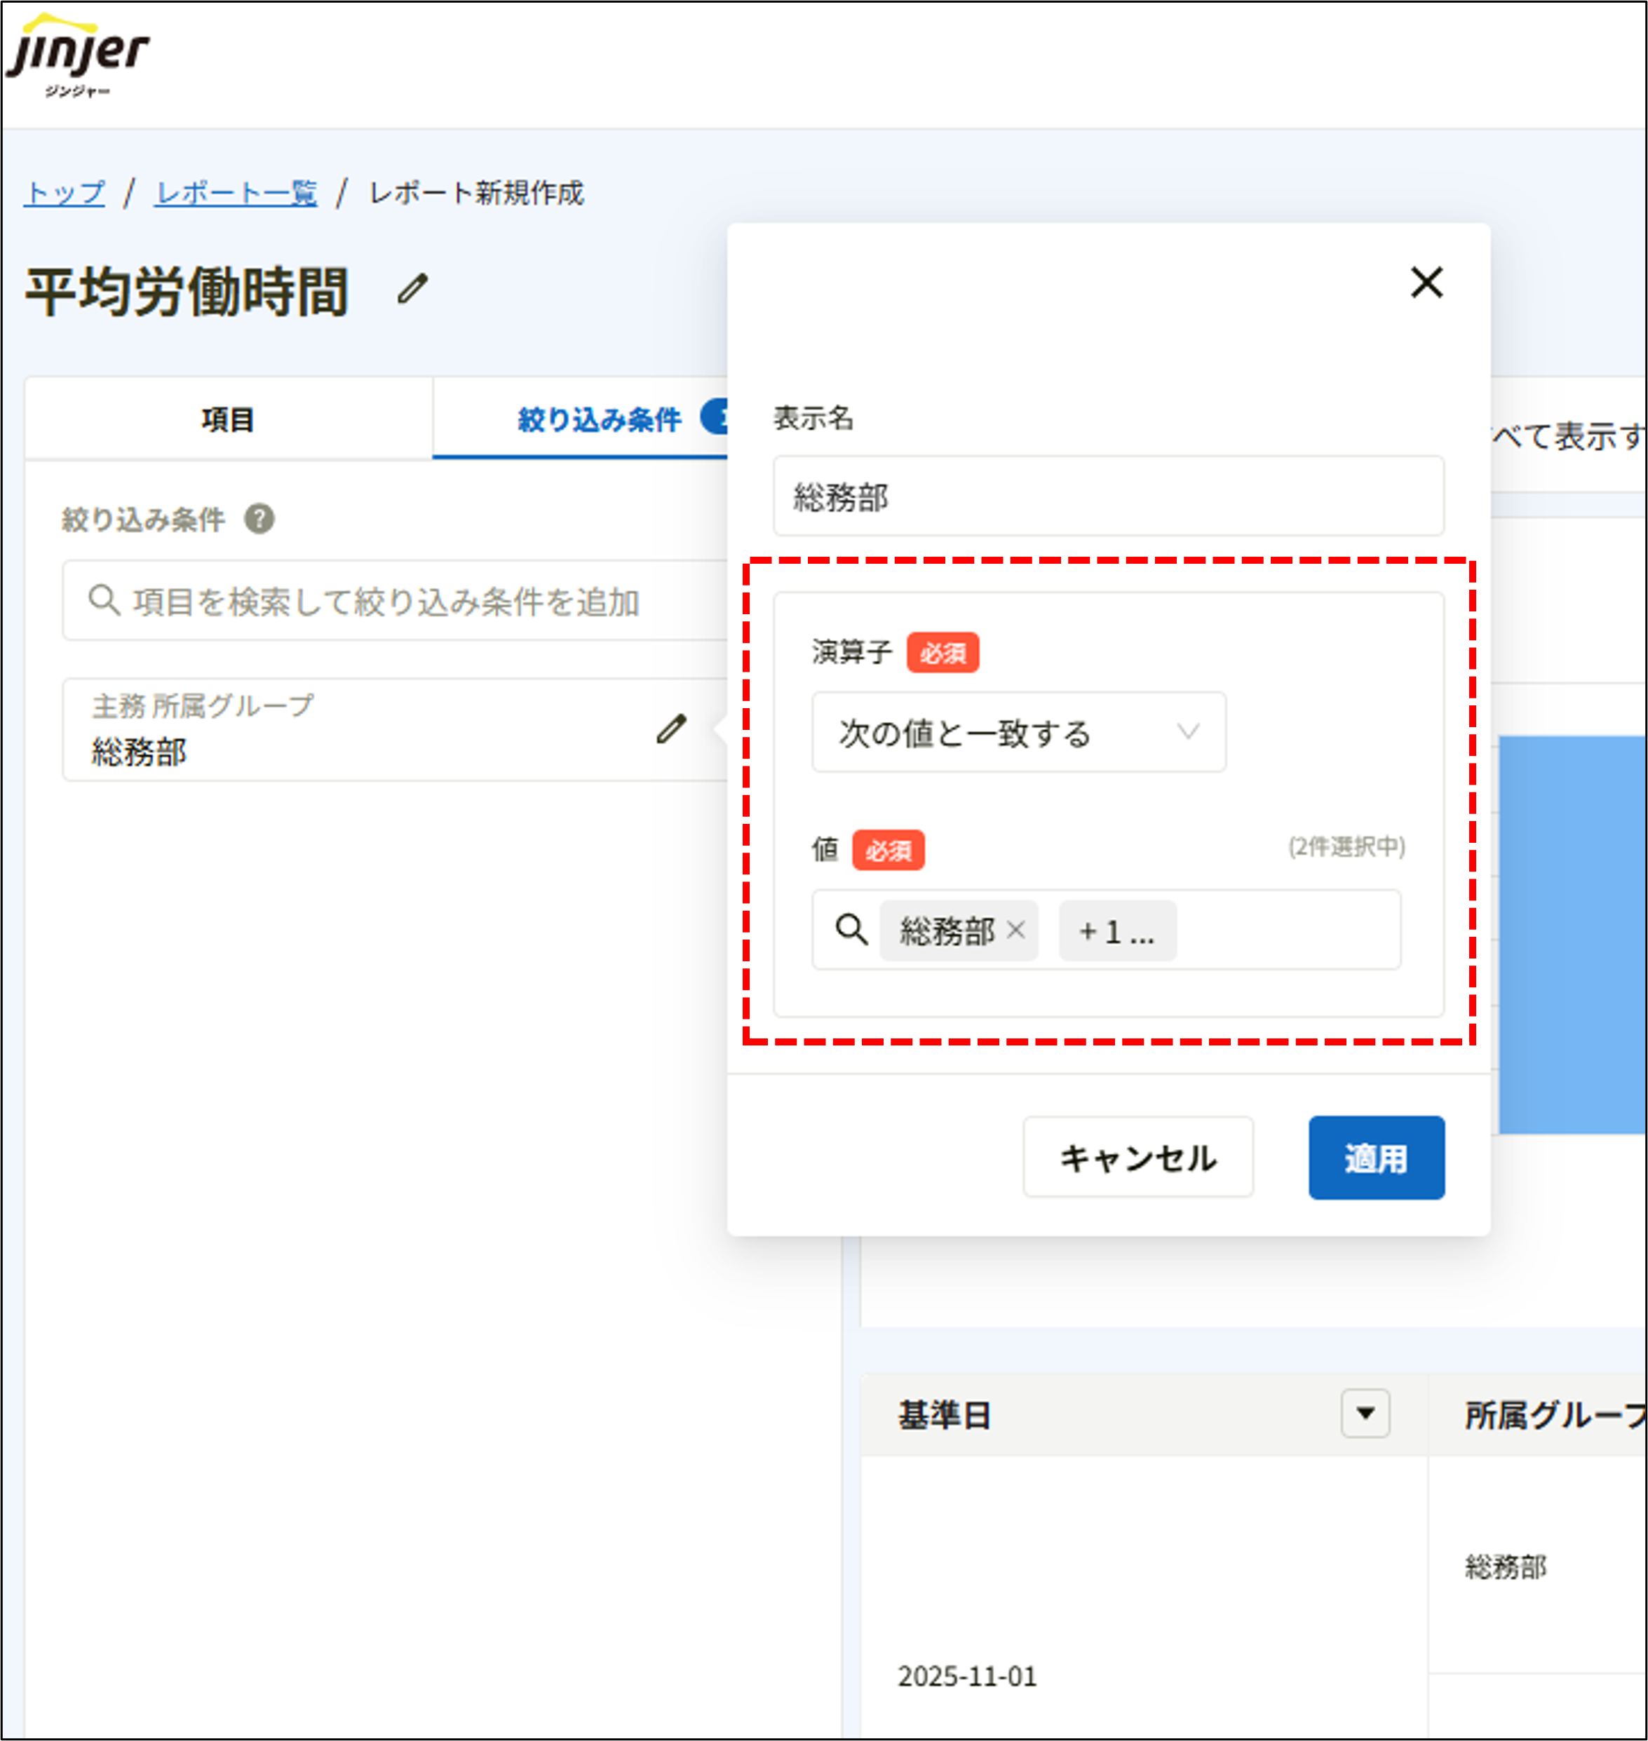The image size is (1648, 1741).
Task: Open the help tooltip beside 絞り込み条件
Action: click(259, 519)
